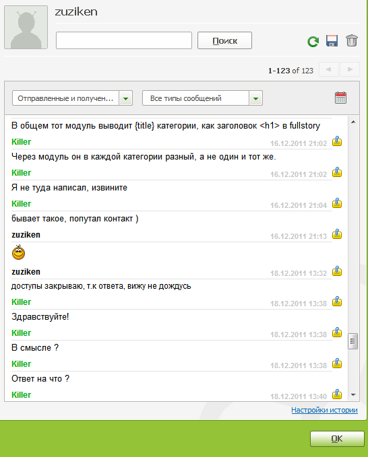Click the timestamp 18.12.2011 13:40
The image size is (368, 457).
(299, 396)
